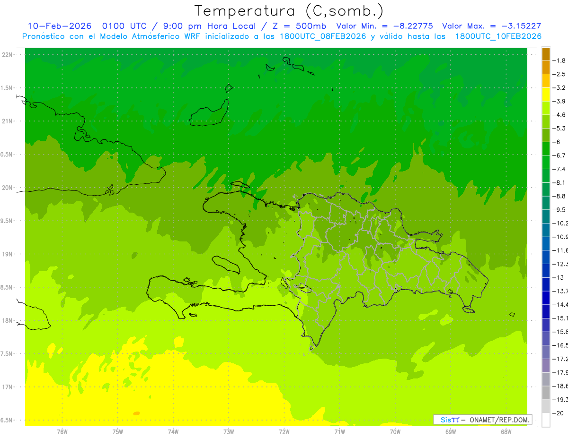Viewport: 568px width, 438px height.
Task: Click the '-20' legend value
Action: pyautogui.click(x=558, y=413)
